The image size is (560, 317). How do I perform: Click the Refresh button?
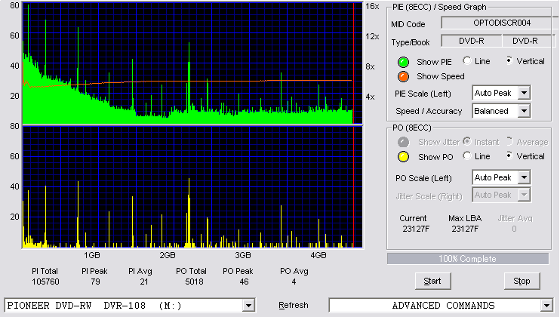coord(294,305)
